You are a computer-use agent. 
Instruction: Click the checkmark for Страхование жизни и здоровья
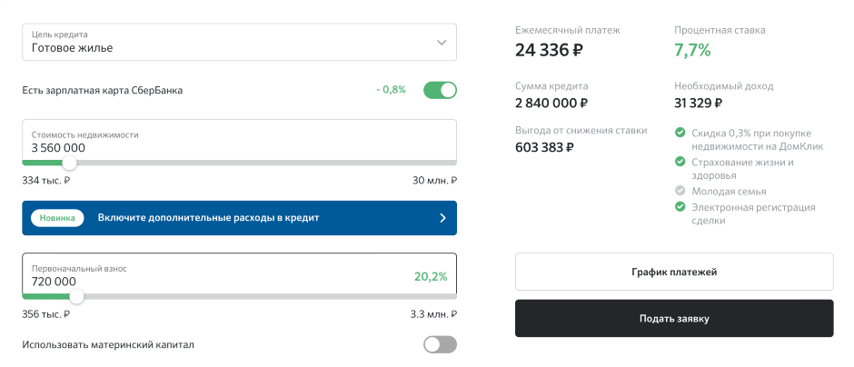680,162
